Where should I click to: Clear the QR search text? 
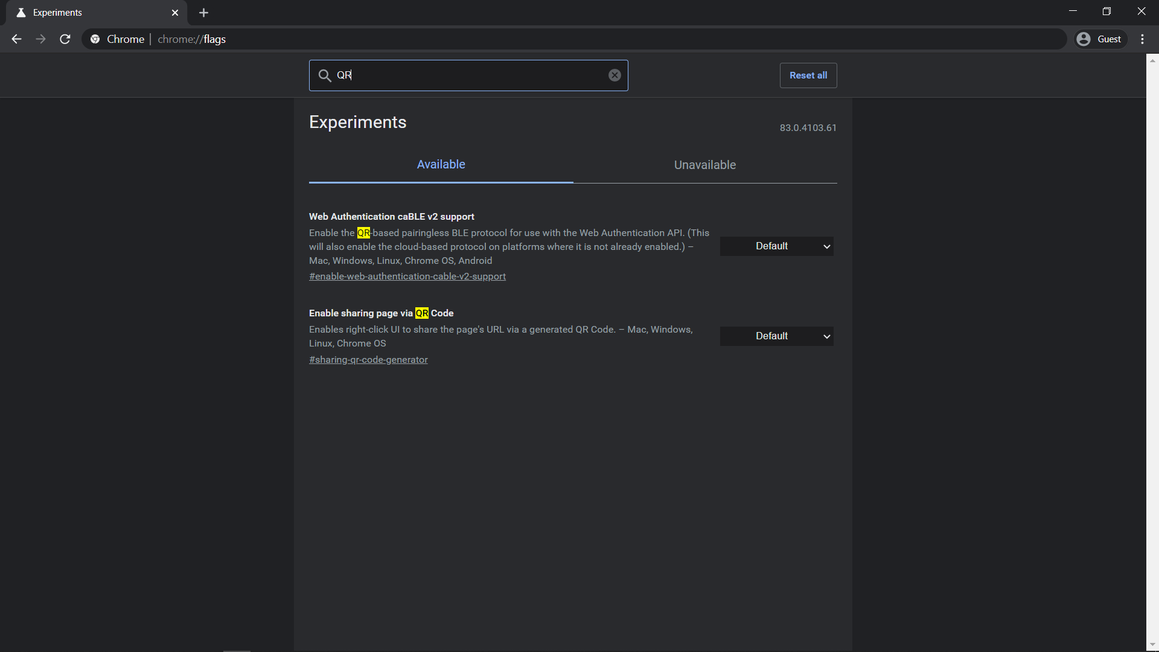pyautogui.click(x=615, y=75)
